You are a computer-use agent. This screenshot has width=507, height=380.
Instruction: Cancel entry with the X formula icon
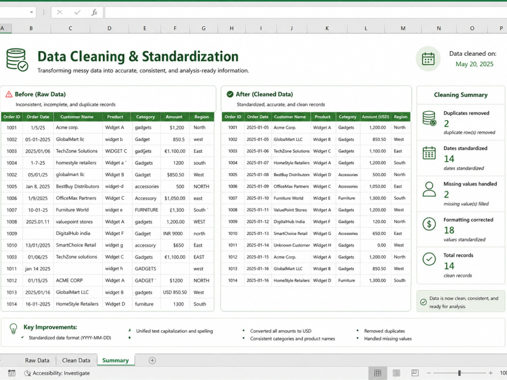coord(59,12)
